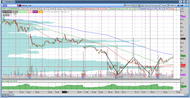Click the ATR 1.2 badge
The image size is (190, 98).
pos(15,12)
